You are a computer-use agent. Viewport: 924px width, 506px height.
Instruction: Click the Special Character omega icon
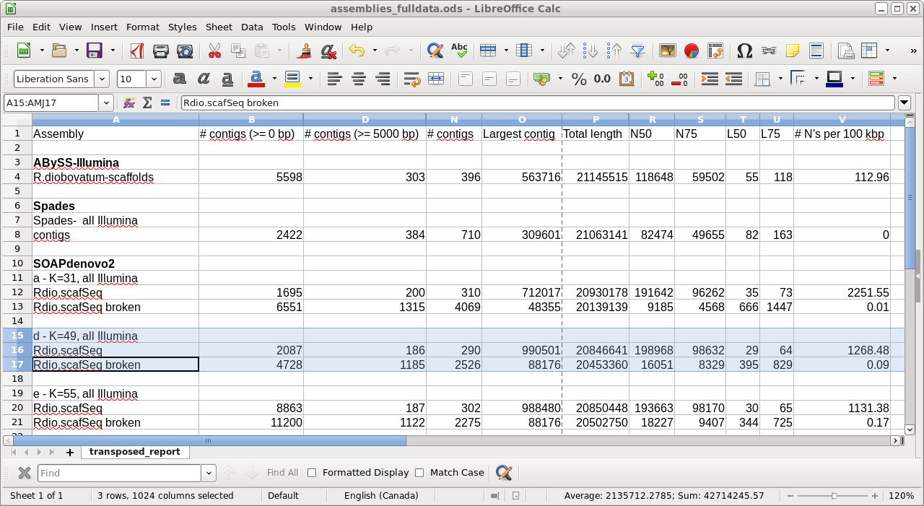744,51
